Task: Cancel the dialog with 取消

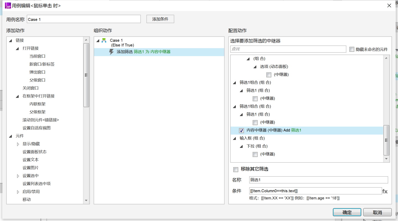Action: [377, 212]
